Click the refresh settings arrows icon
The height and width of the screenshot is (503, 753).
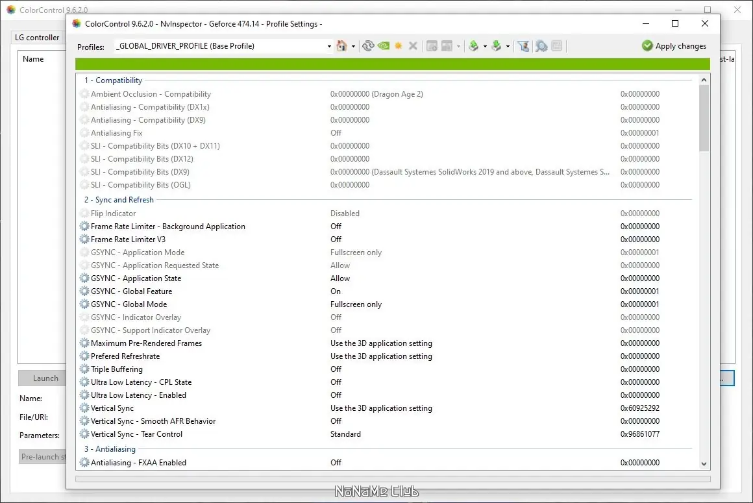[368, 46]
